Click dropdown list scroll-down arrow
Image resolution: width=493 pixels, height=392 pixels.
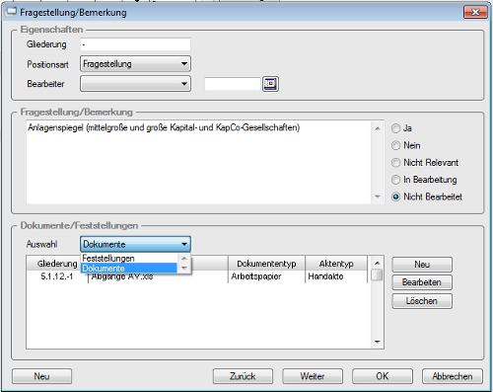click(184, 269)
